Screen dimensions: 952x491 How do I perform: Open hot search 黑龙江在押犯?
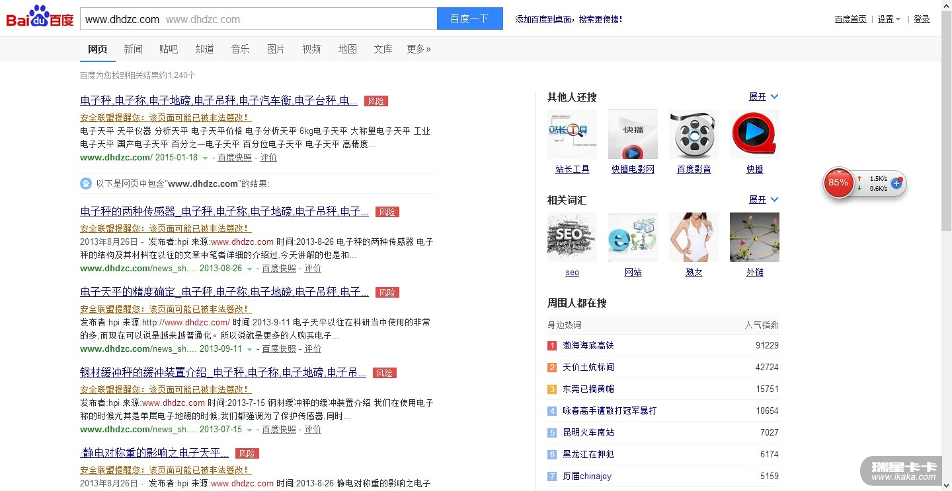tap(588, 455)
